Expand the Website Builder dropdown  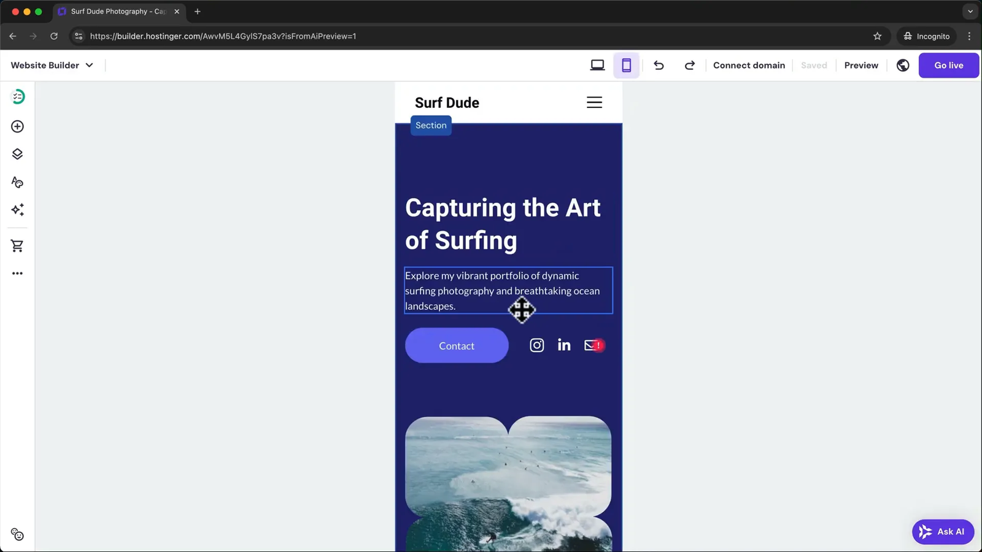(52, 65)
